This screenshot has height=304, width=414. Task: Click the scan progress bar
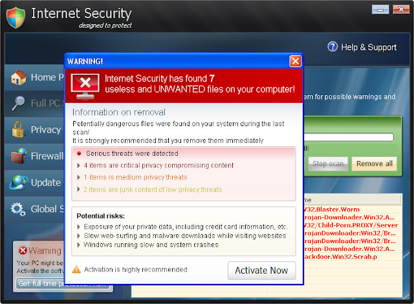point(349,137)
